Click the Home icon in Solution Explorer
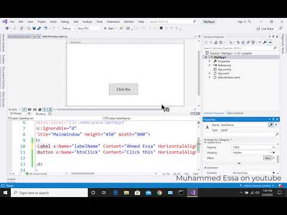This screenshot has width=287, height=215. pyautogui.click(x=216, y=42)
